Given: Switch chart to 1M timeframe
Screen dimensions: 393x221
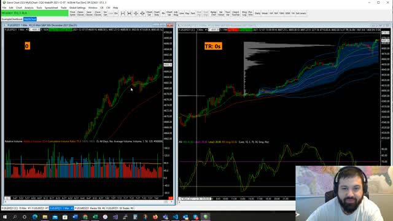Looking at the screenshot, I should (271, 14).
